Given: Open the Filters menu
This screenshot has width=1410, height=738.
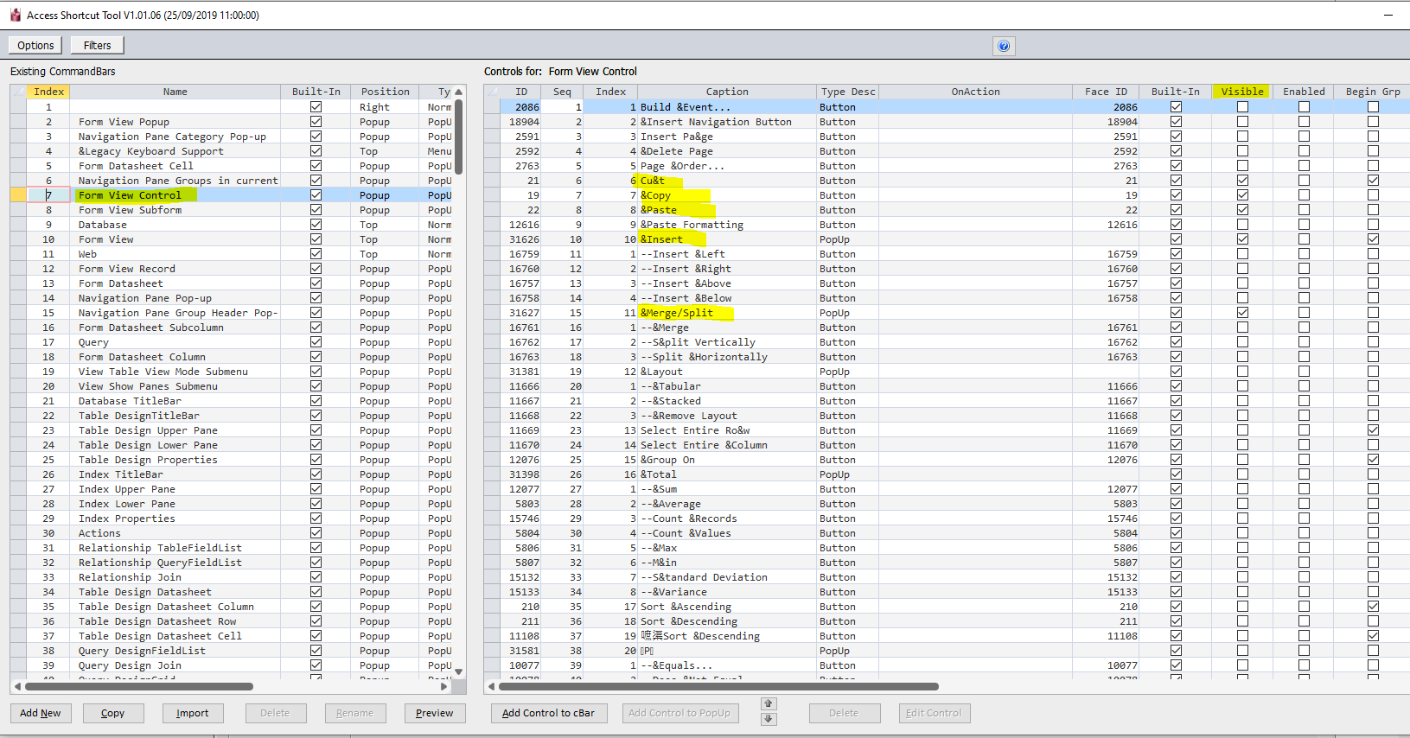Looking at the screenshot, I should 97,46.
